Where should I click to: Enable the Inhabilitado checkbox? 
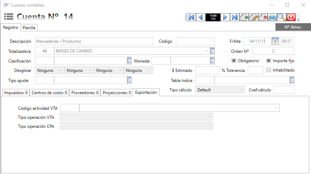pos(269,70)
